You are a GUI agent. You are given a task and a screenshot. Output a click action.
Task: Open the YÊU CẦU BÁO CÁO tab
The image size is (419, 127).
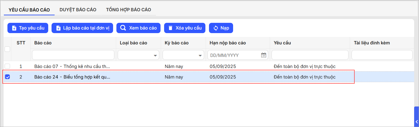pos(29,10)
